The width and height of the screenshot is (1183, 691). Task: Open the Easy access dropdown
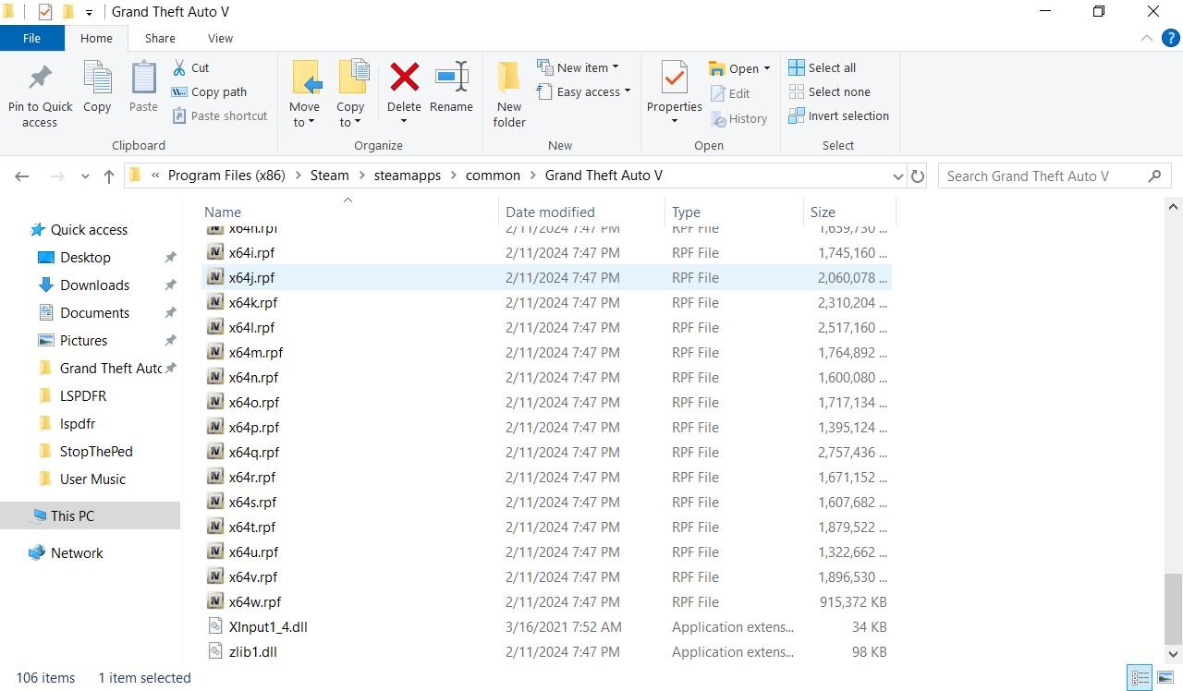pos(584,91)
